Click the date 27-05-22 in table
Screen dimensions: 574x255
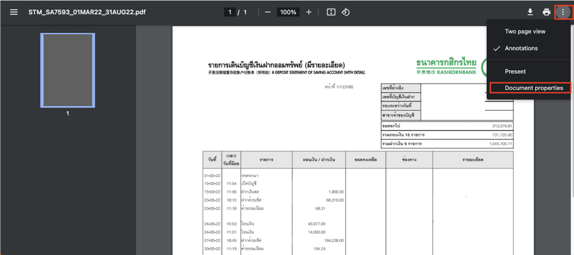(212, 240)
